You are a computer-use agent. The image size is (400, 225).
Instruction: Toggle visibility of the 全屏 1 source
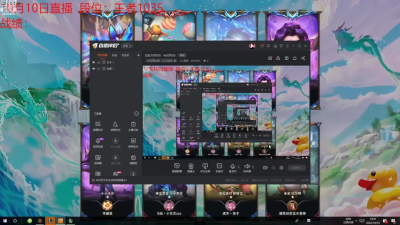(x=93, y=68)
